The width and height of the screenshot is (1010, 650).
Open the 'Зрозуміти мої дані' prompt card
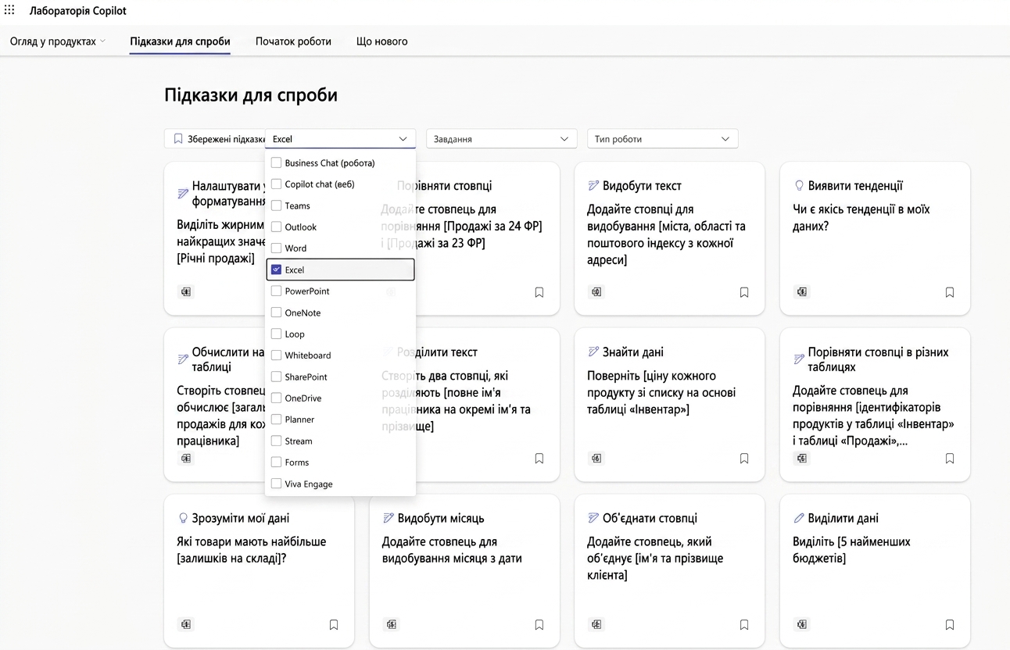(x=259, y=570)
